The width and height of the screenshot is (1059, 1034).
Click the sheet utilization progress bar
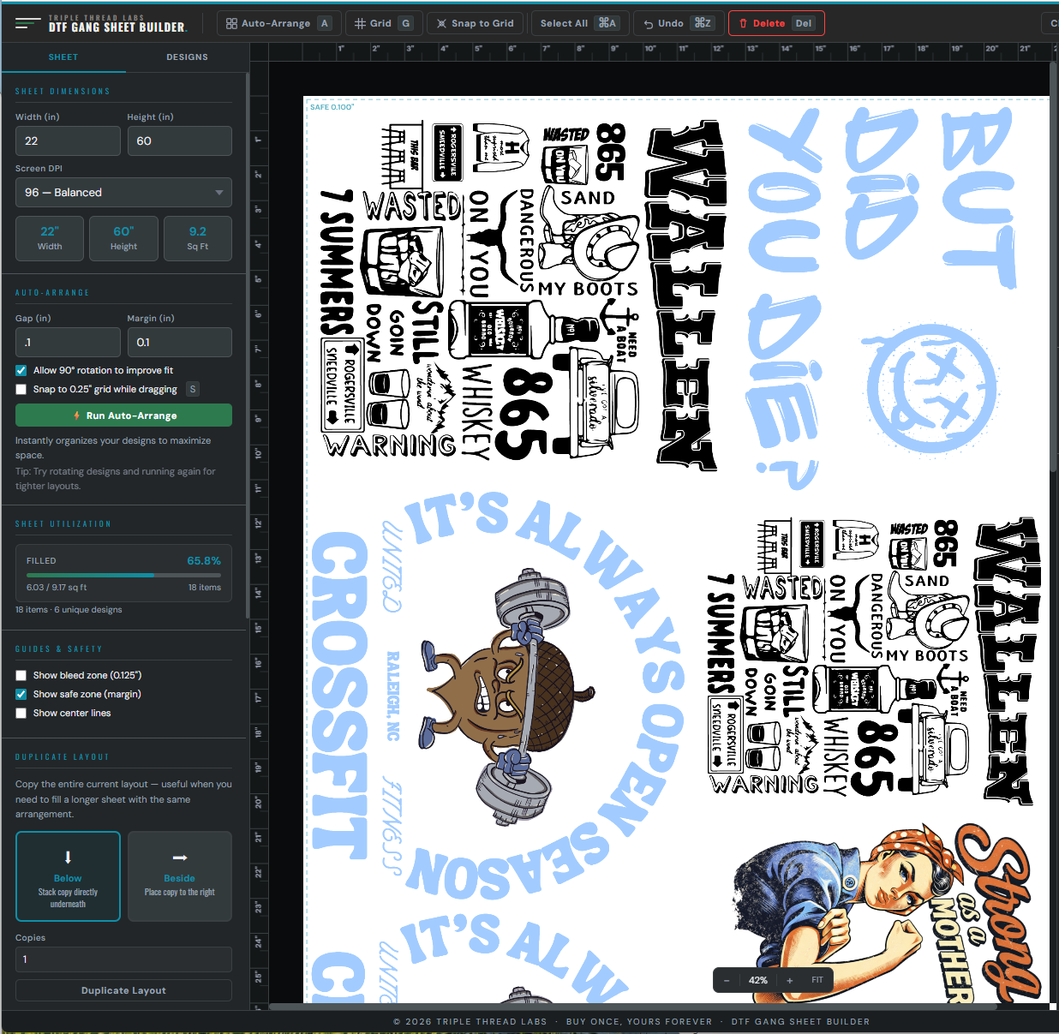pos(123,575)
